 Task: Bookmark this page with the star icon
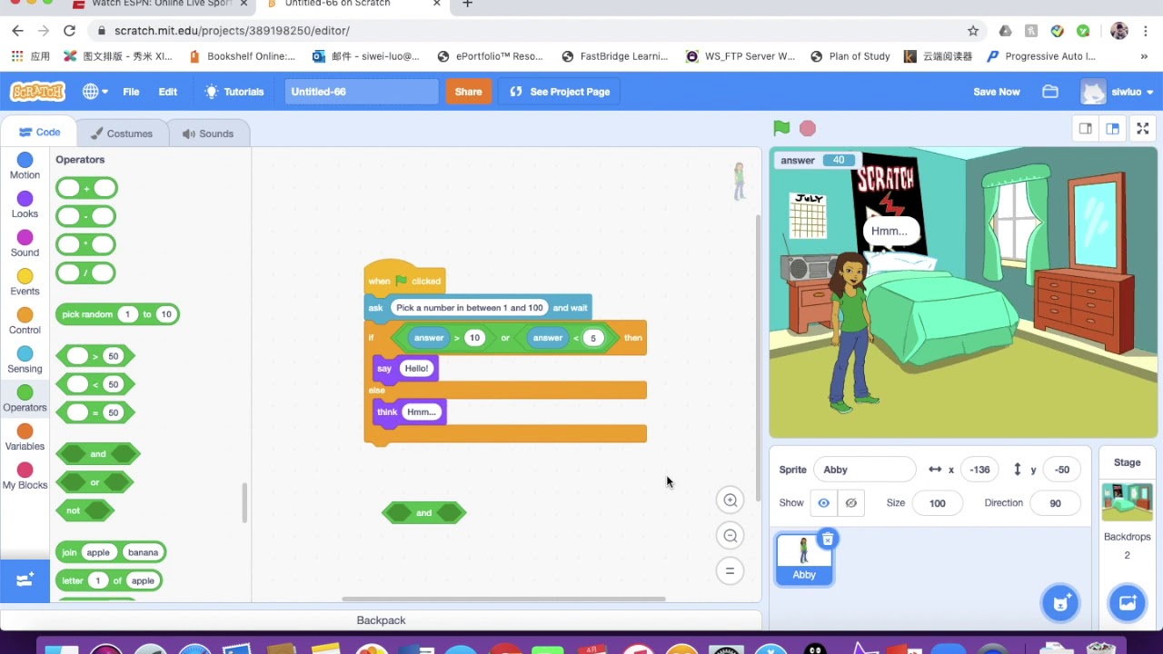(973, 31)
